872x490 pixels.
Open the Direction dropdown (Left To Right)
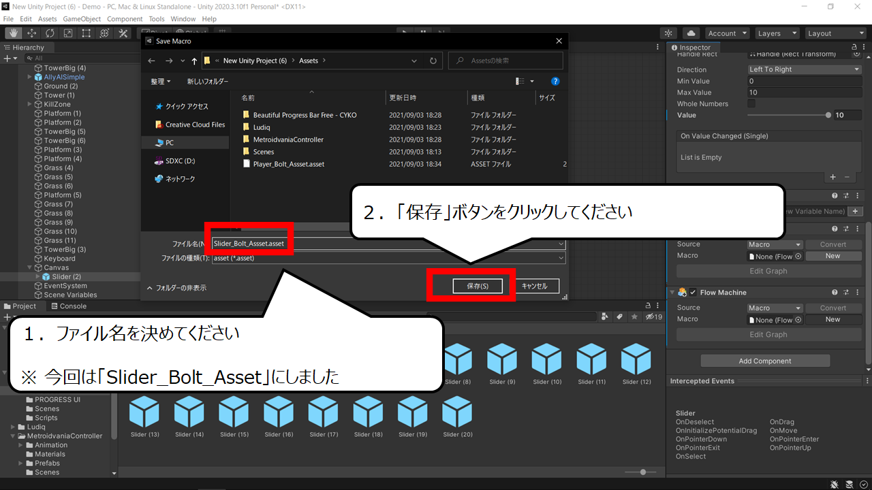coord(805,69)
